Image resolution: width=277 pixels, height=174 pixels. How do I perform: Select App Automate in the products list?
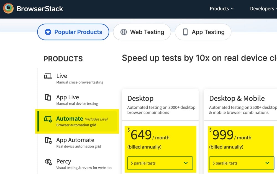(77, 143)
